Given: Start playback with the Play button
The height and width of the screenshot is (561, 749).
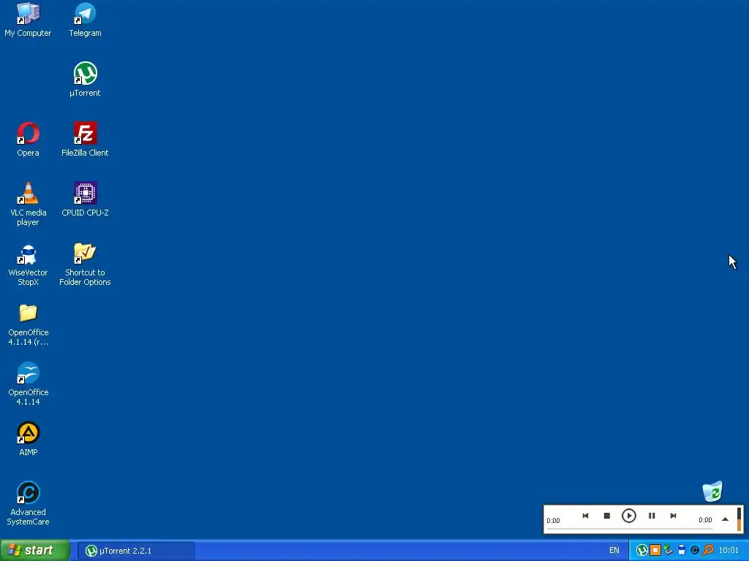Looking at the screenshot, I should pos(628,516).
